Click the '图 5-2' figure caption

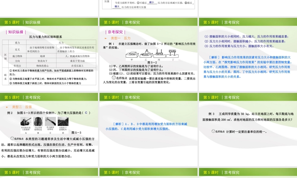click(x=152, y=62)
